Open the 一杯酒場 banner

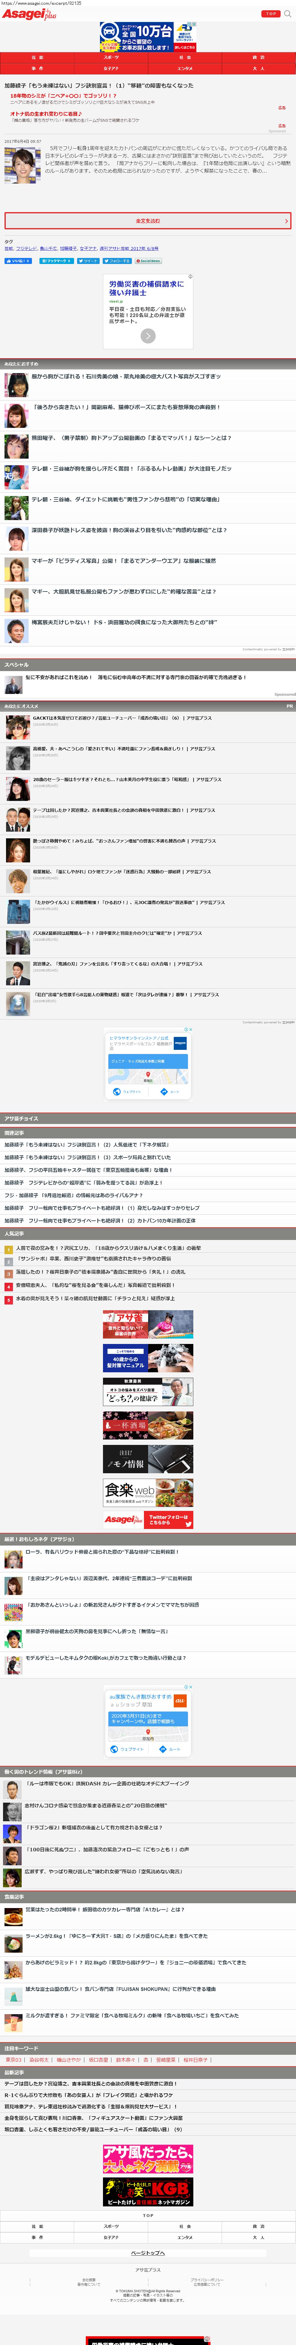pos(148,1425)
